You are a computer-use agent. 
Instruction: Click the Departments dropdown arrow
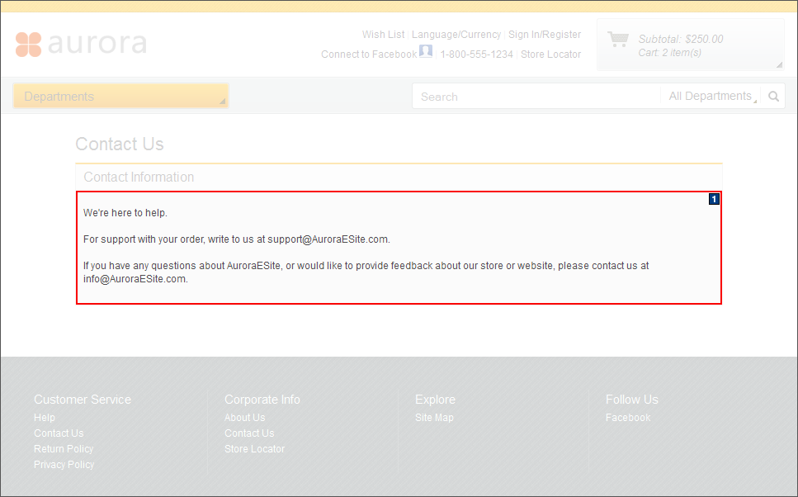pyautogui.click(x=221, y=101)
